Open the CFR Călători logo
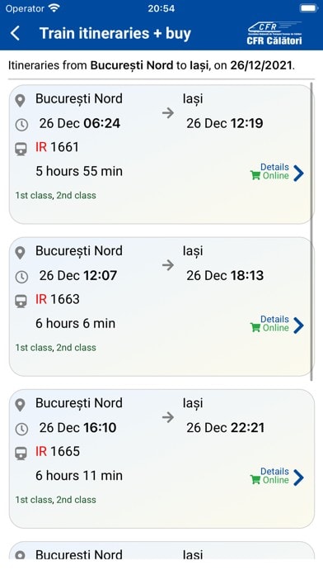 tap(274, 33)
